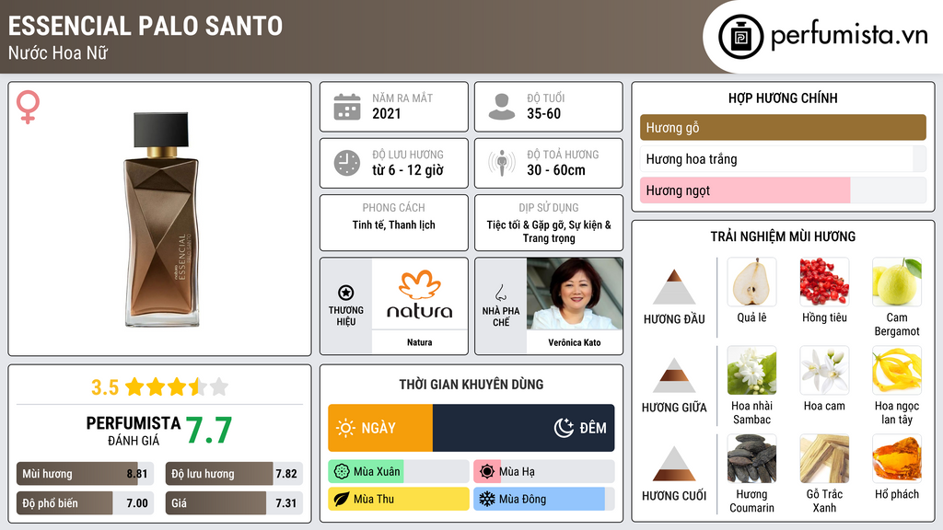Image resolution: width=943 pixels, height=530 pixels.
Task: Click the flower icon for Mùa Xuân
Action: click(x=342, y=472)
